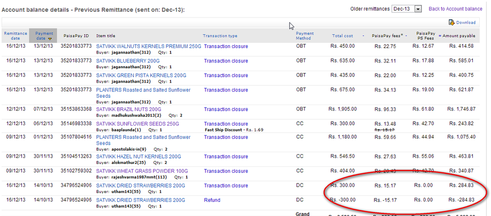Click the Download icon
This screenshot has height=216, width=491.
coord(452,22)
